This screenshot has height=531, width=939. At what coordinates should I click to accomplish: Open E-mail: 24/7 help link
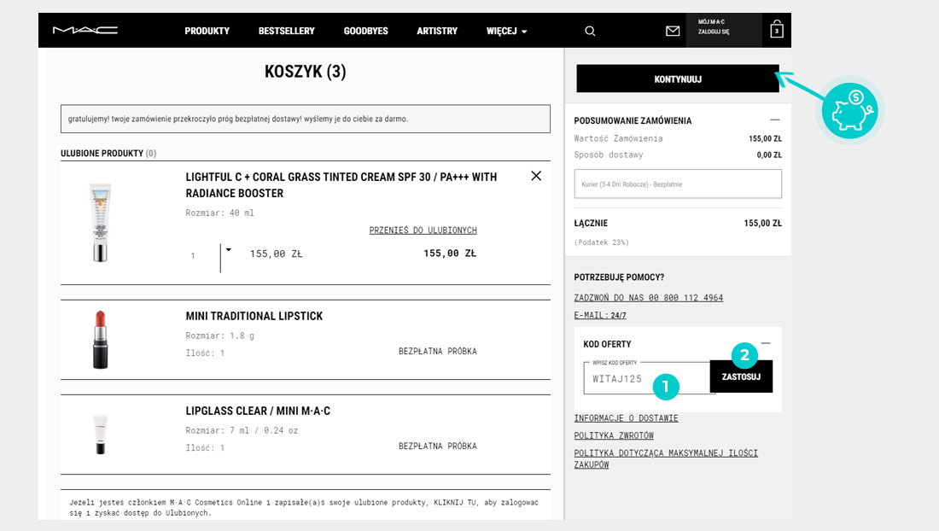(x=600, y=315)
